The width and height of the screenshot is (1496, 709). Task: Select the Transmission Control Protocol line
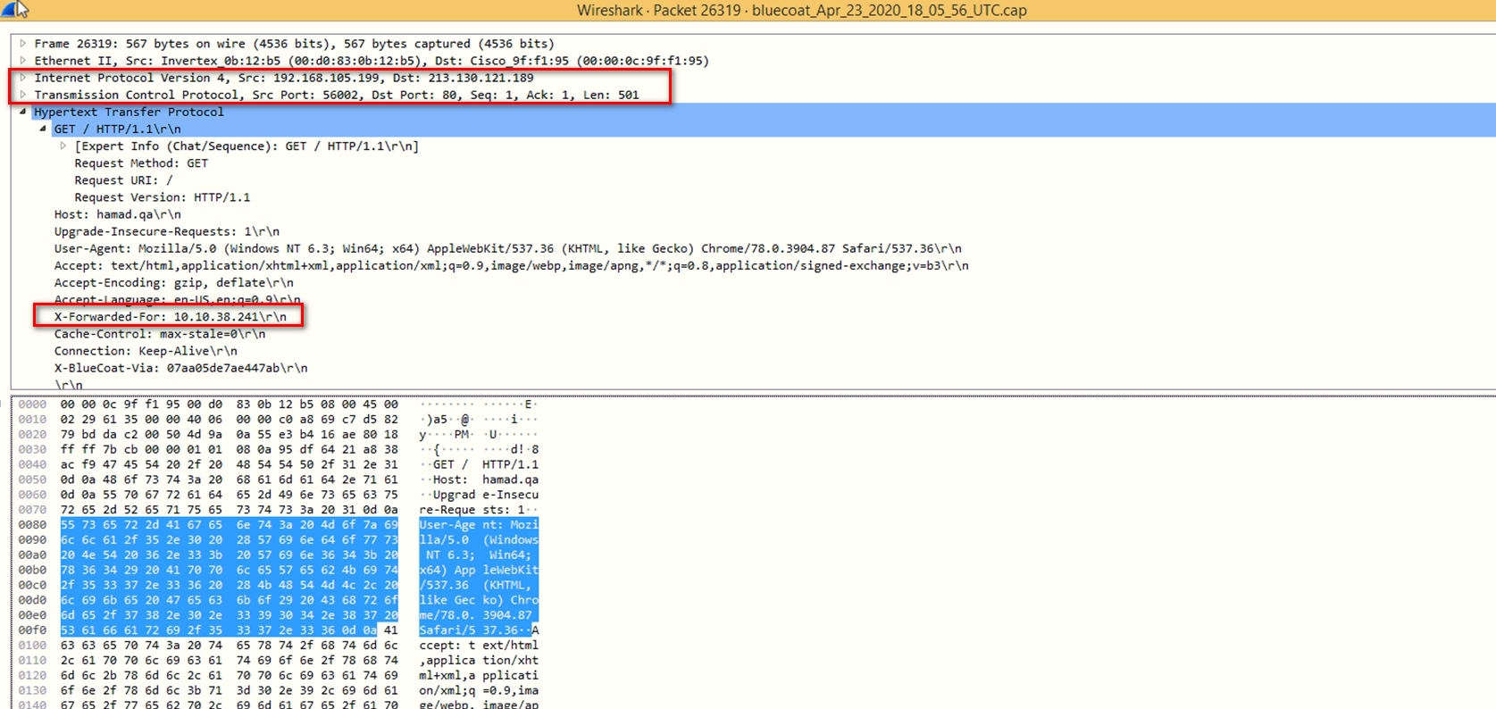coord(337,94)
